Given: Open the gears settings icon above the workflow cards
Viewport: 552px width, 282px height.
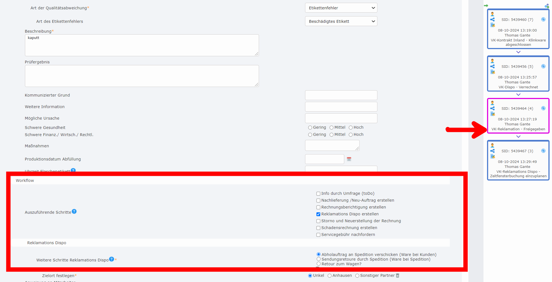Looking at the screenshot, I should point(547,6).
